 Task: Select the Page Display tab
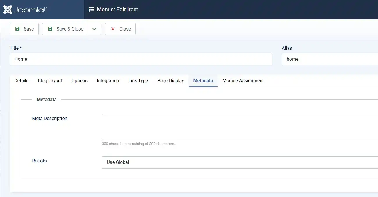coord(171,80)
